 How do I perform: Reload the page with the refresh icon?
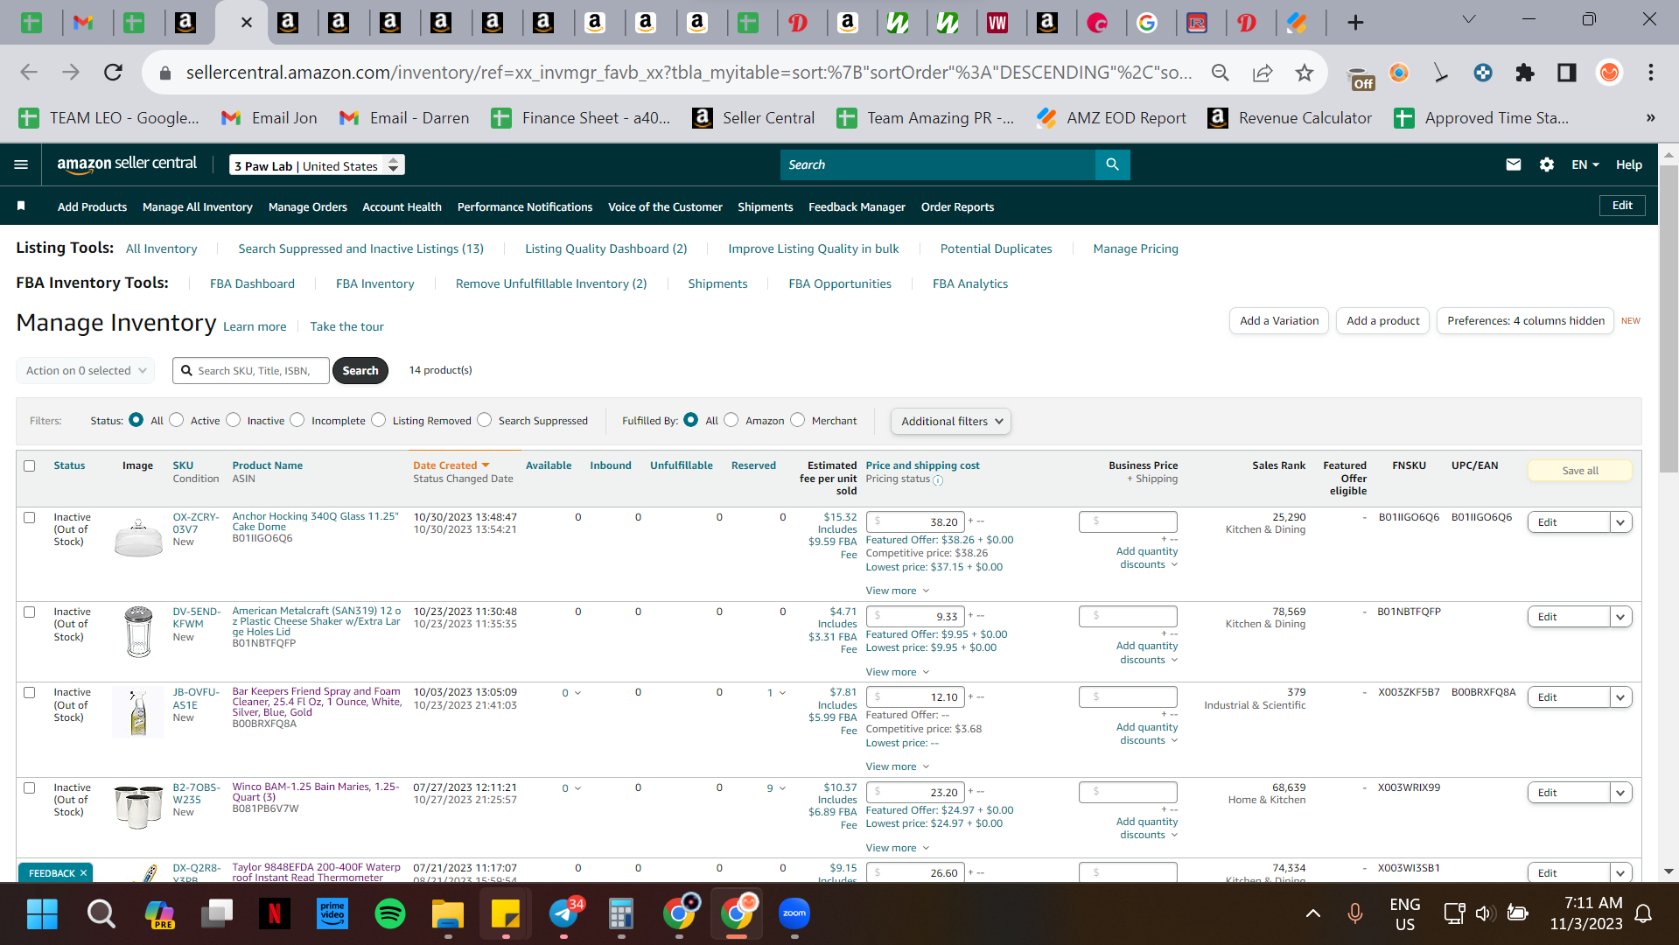tap(113, 72)
